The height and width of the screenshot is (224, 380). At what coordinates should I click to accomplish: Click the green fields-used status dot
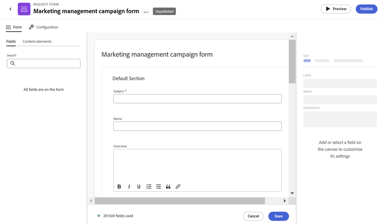pos(99,216)
